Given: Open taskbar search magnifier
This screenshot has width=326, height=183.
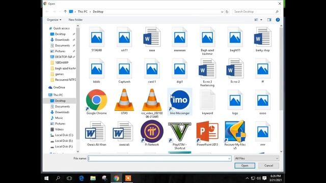Looking at the screenshot, I should pos(58,178).
